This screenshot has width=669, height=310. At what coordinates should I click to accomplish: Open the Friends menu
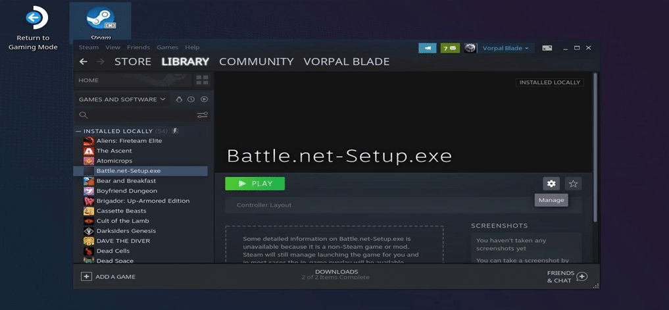tap(138, 47)
